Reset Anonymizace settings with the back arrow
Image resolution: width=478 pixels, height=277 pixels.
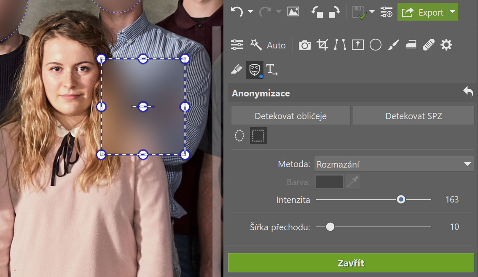(468, 91)
